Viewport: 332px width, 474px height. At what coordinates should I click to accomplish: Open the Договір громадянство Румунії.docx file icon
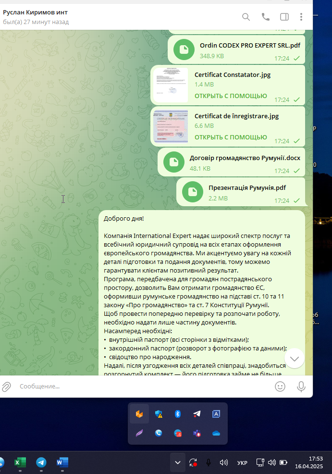point(174,162)
